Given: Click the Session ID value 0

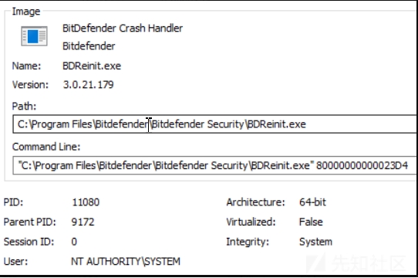Looking at the screenshot, I should (74, 242).
